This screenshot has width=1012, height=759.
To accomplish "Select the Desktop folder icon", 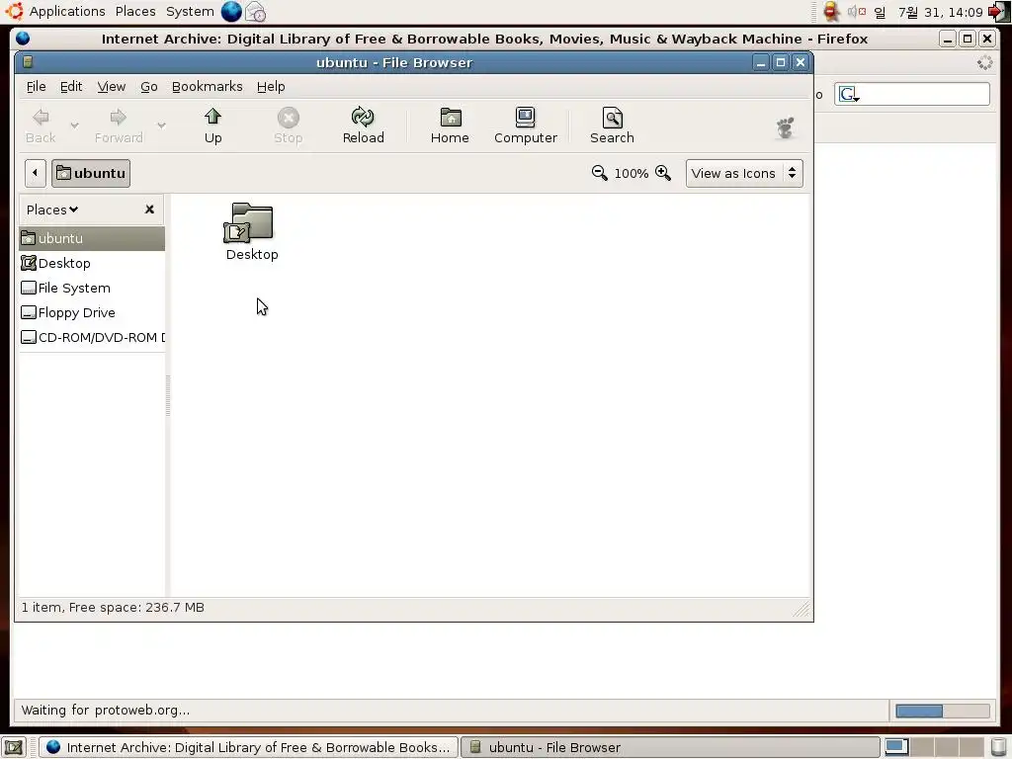I will click(251, 231).
